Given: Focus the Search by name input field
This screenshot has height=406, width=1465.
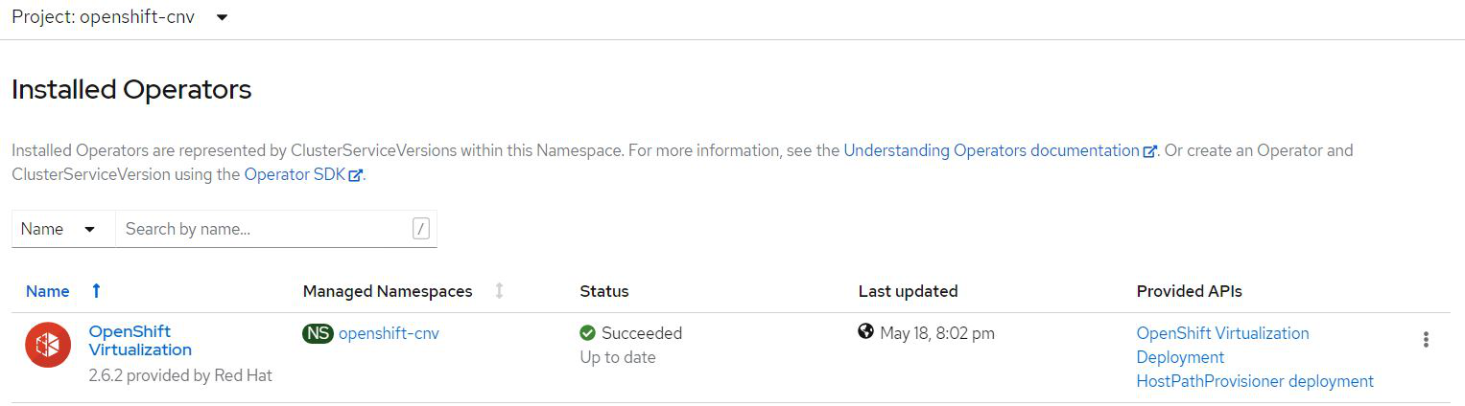Looking at the screenshot, I should pos(264,229).
